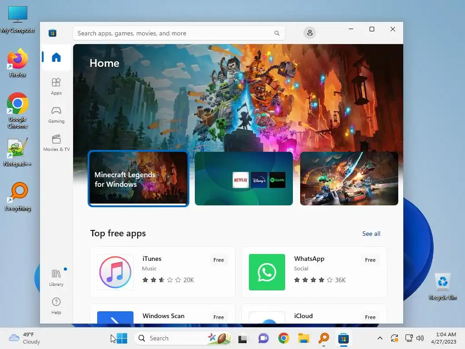This screenshot has width=465, height=349.
Task: Click the Microsoft Store logo icon
Action: pos(53,33)
